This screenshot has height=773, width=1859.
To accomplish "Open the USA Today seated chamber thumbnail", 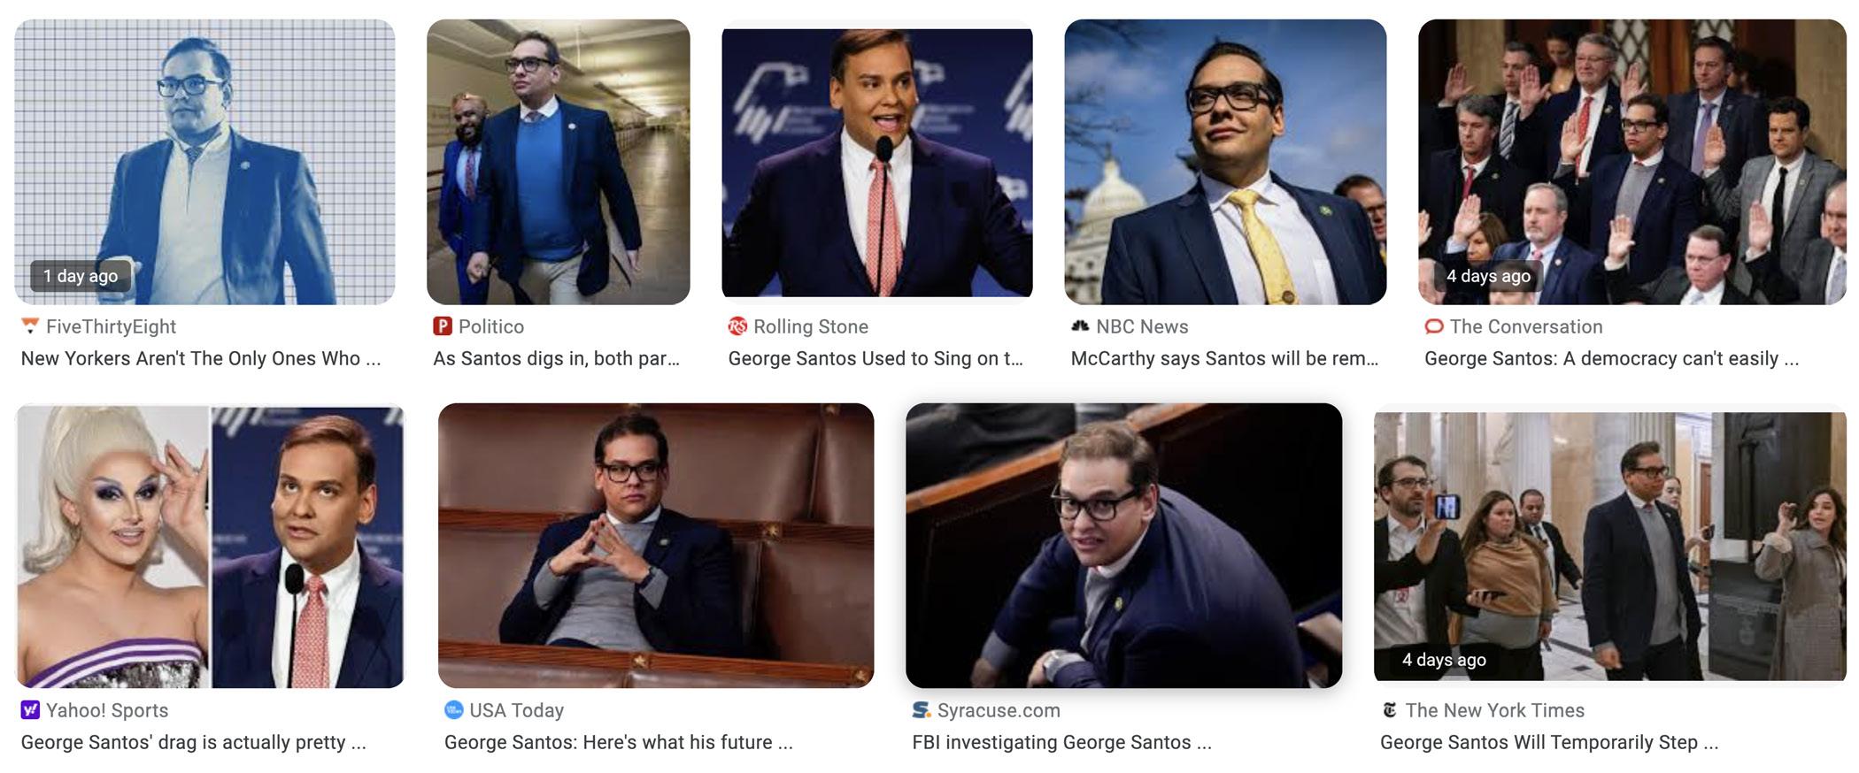I will click(x=656, y=546).
